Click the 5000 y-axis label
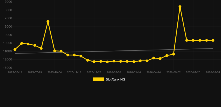 [8, 2]
